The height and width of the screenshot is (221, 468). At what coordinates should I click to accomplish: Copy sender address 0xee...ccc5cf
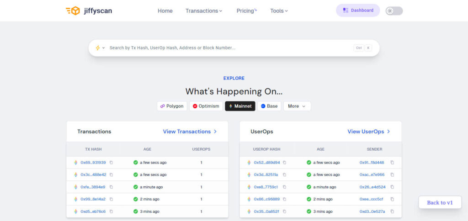(392, 199)
